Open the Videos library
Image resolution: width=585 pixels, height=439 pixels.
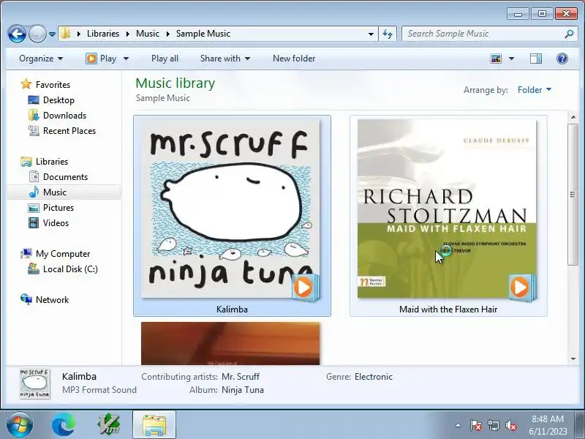pyautogui.click(x=56, y=223)
